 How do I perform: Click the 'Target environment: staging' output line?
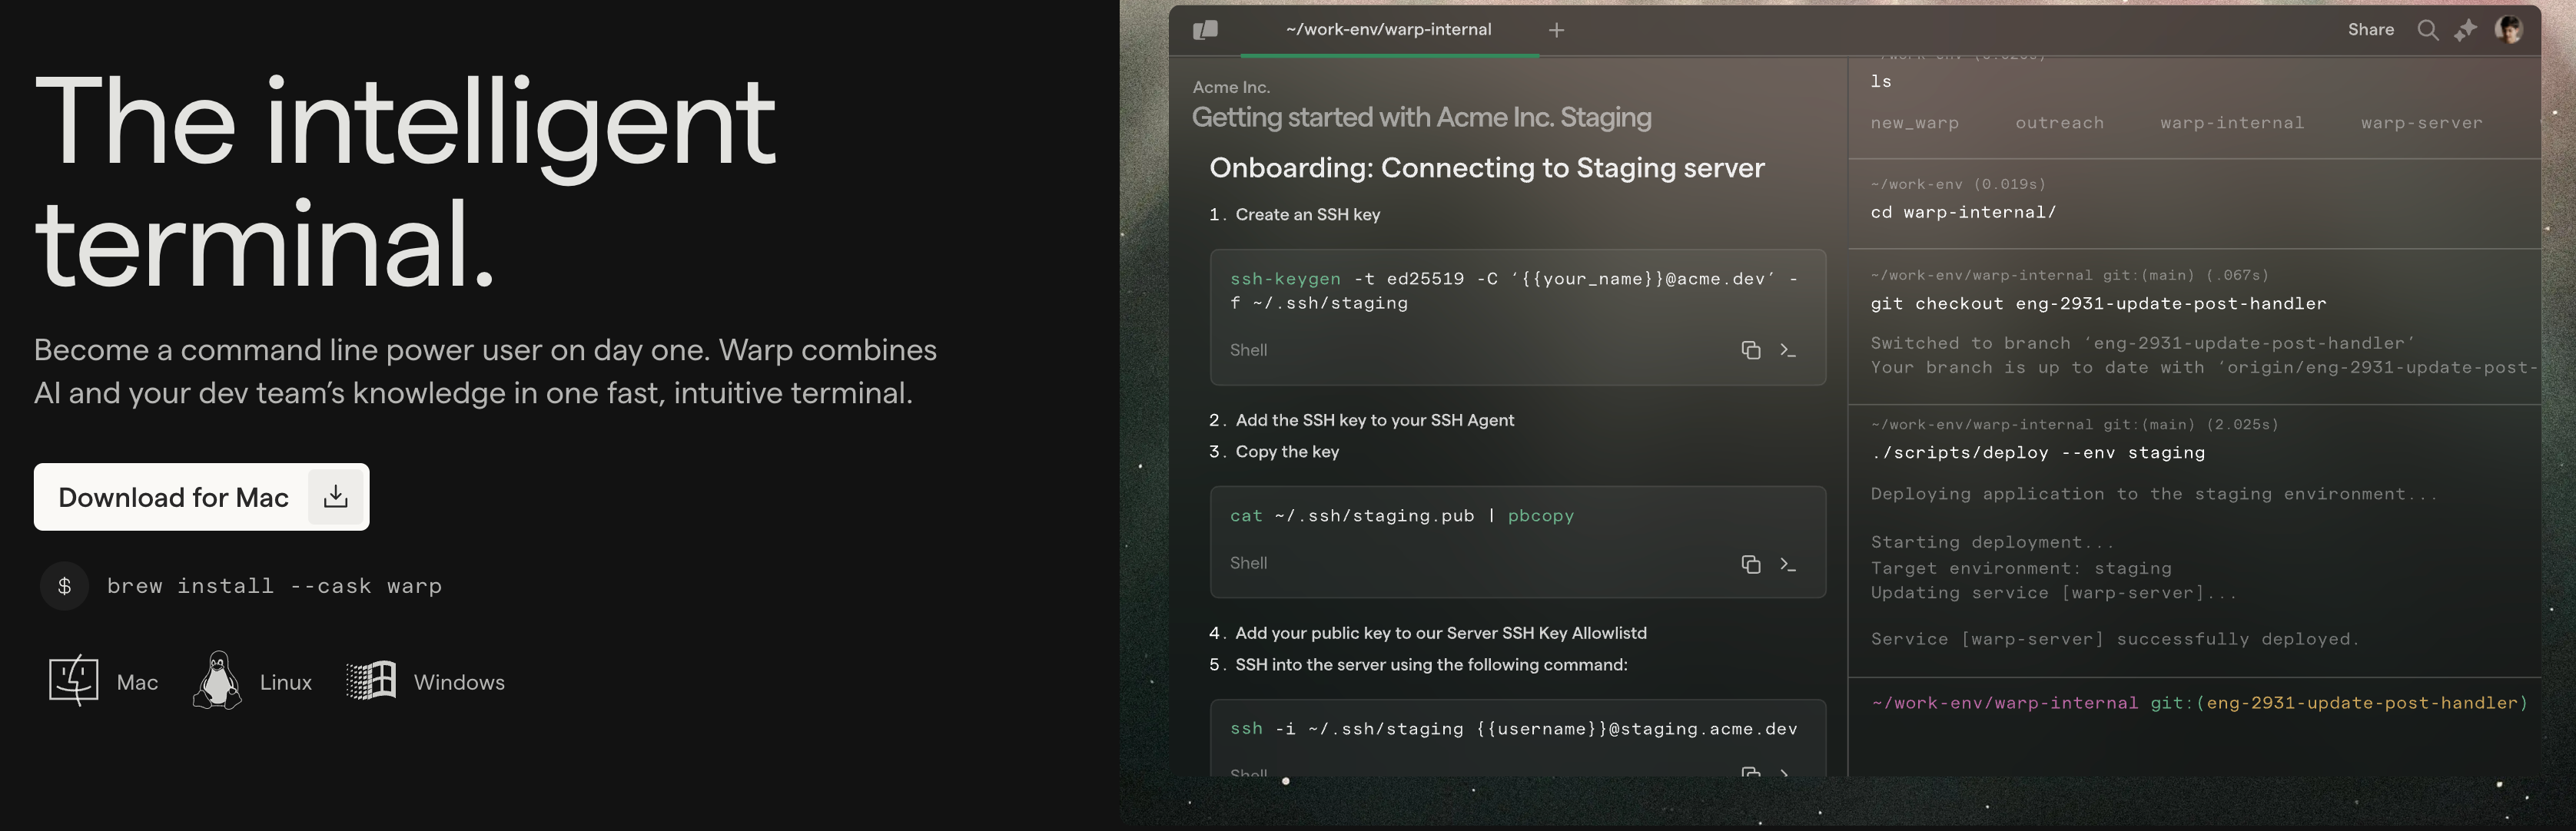2021,568
